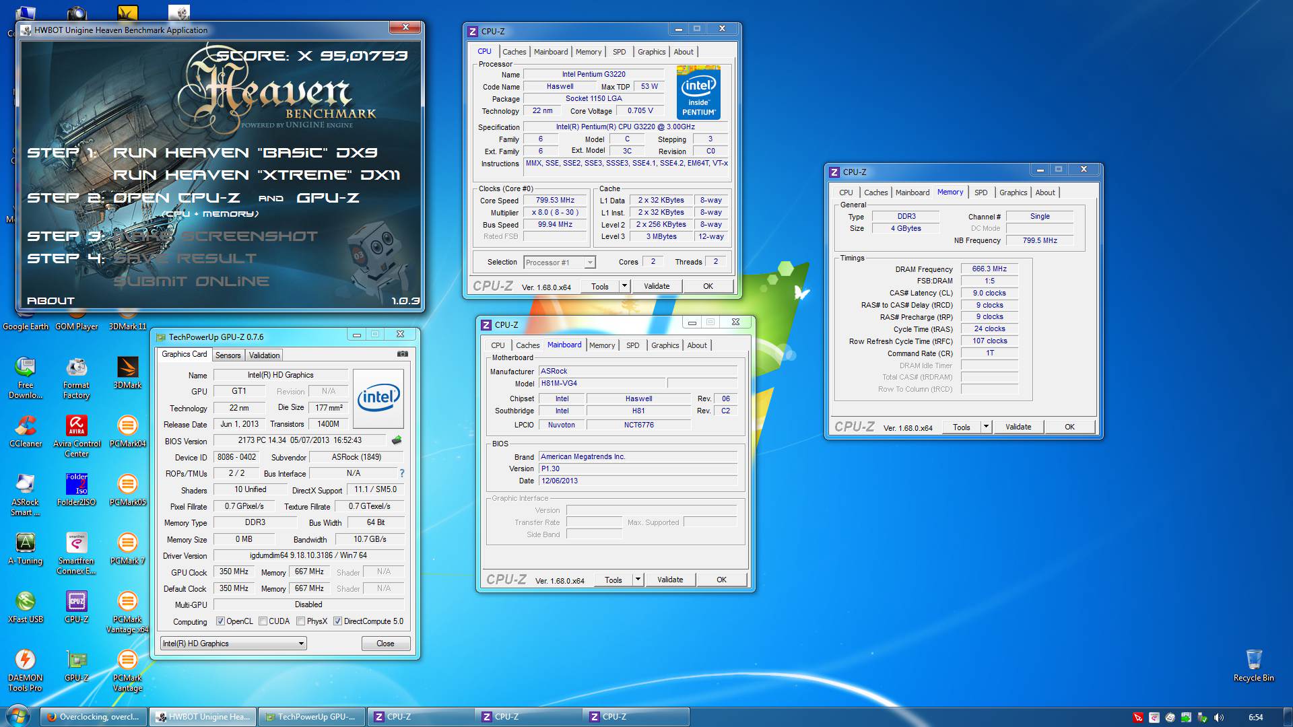Click the volume icon in system tray
1293x727 pixels.
[1218, 718]
